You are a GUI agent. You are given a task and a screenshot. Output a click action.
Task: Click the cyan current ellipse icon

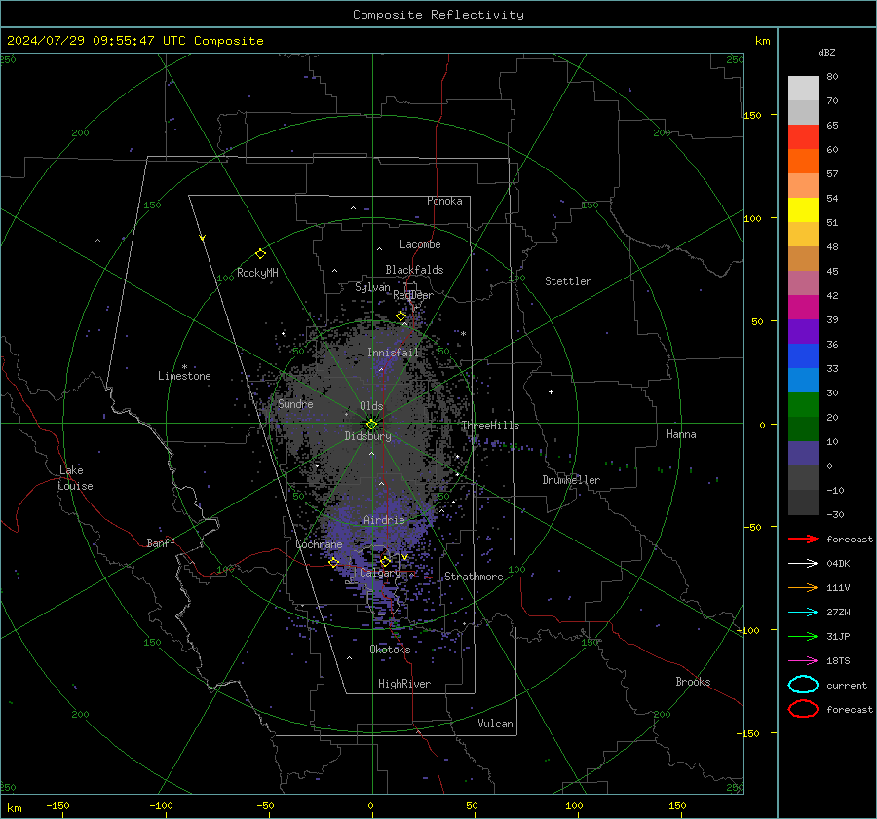(x=803, y=685)
